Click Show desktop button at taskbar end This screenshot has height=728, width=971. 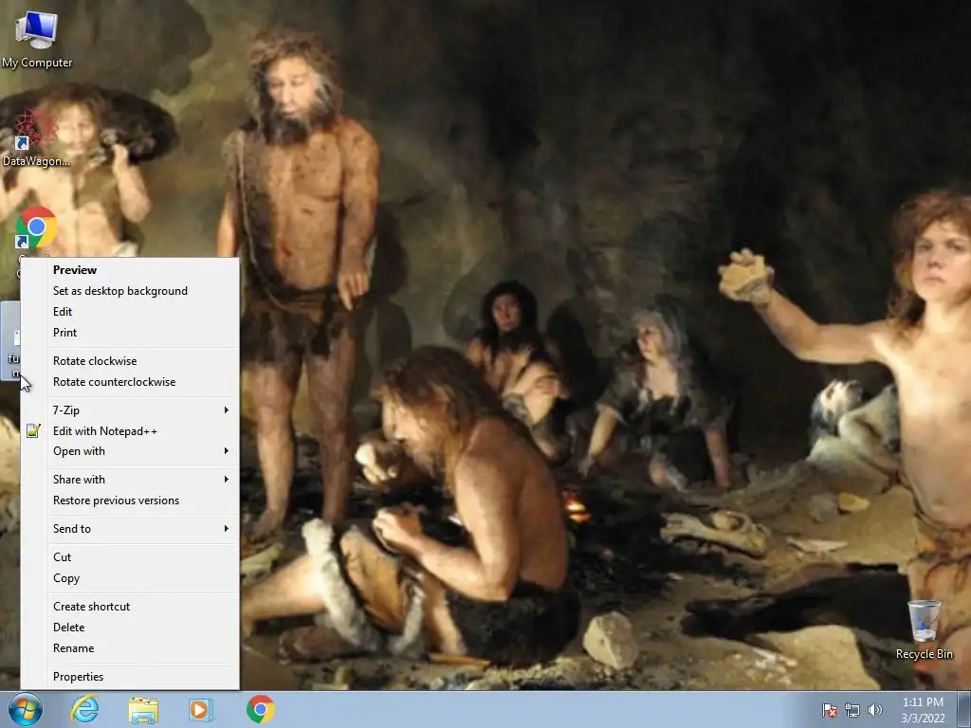click(964, 710)
